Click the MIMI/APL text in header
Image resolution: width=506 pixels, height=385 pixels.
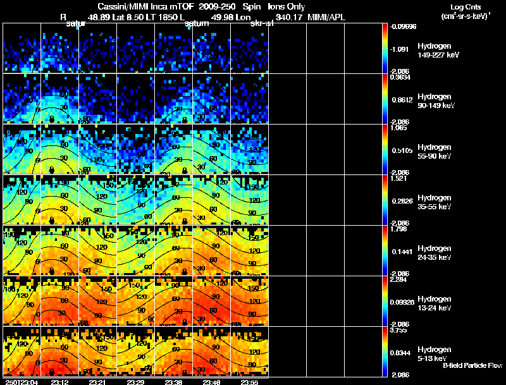326,17
